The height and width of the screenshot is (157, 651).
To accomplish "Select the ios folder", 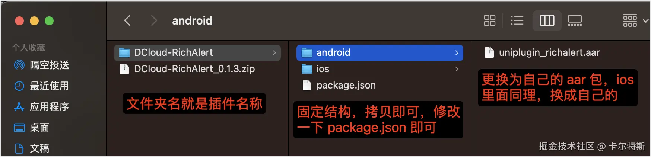I will (x=380, y=69).
